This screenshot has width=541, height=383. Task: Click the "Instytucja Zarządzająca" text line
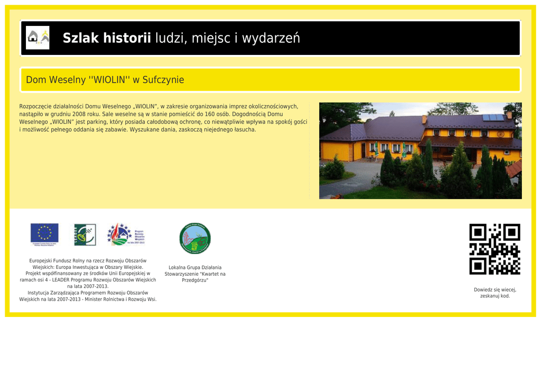pyautogui.click(x=88, y=293)
